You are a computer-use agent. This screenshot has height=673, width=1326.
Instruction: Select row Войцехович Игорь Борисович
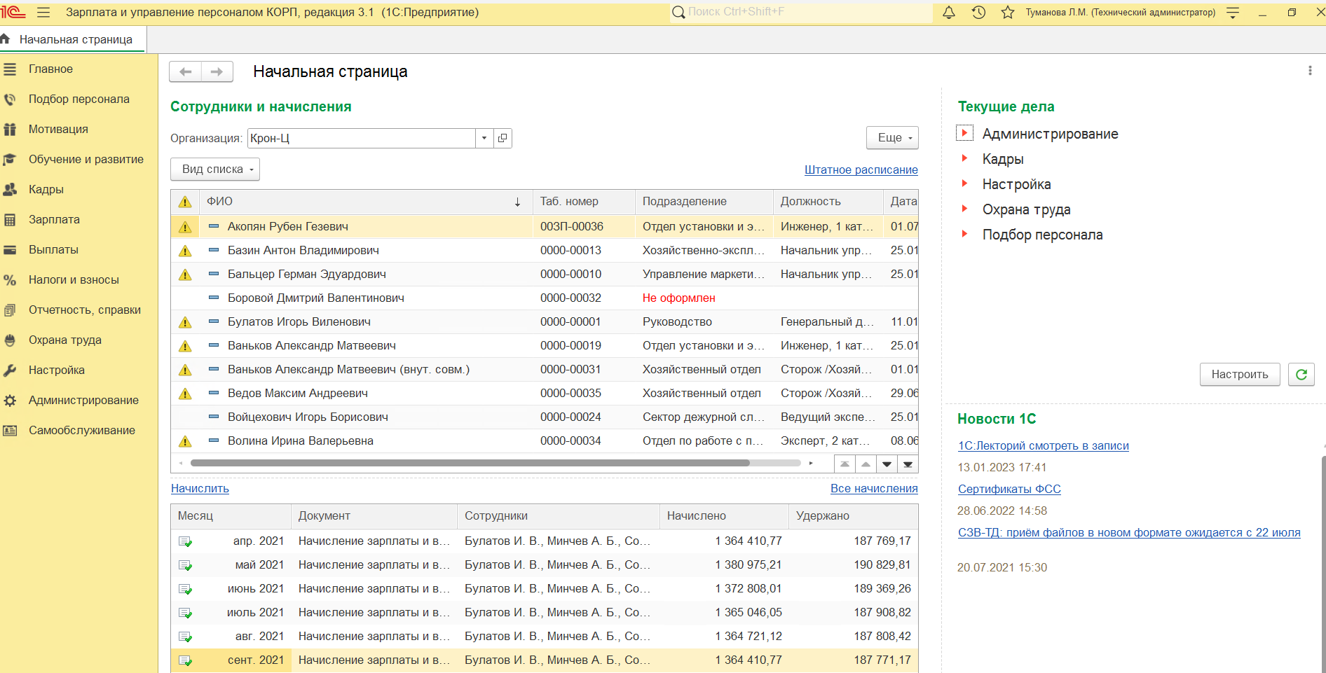coord(545,417)
